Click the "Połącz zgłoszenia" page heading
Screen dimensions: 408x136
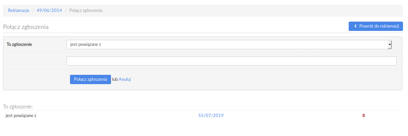(26, 27)
